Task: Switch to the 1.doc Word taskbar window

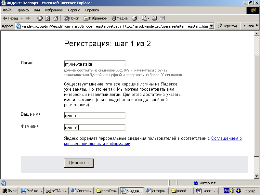Action: (207, 191)
